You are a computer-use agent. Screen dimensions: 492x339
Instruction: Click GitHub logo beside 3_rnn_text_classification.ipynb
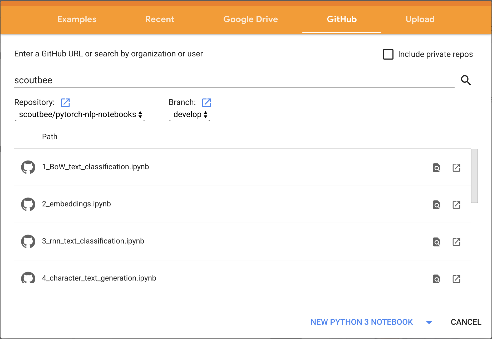tap(28, 241)
